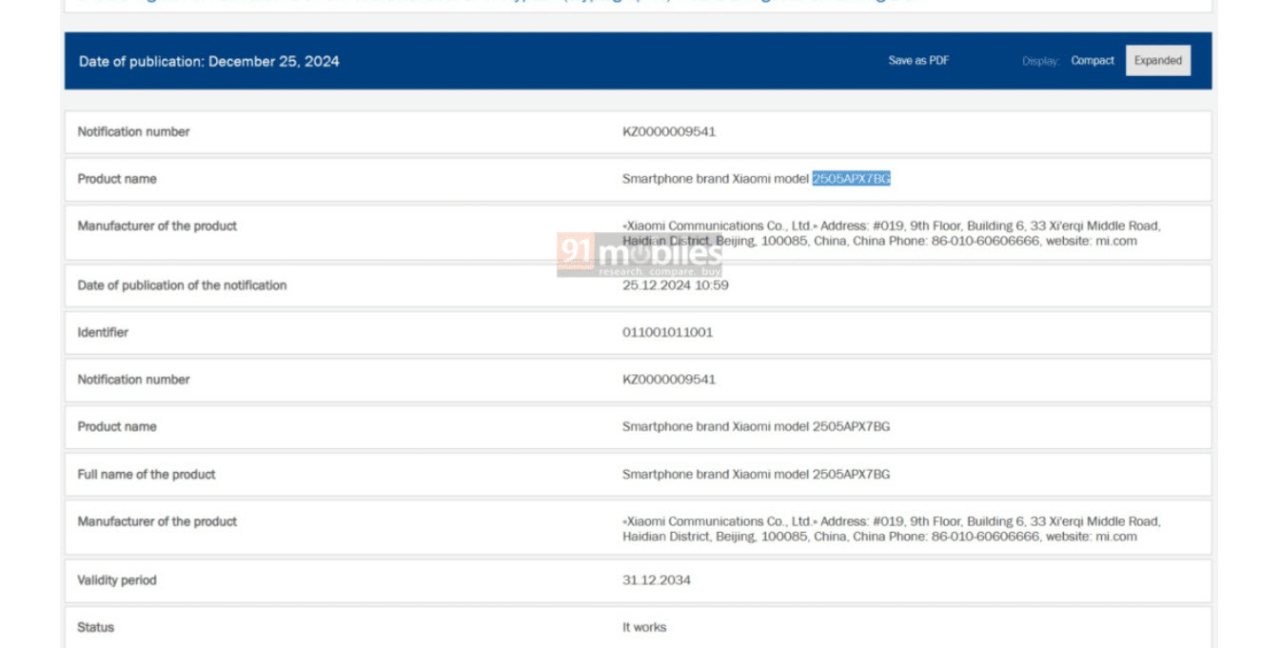Image resolution: width=1280 pixels, height=648 pixels.
Task: Click the Status value It works
Action: (644, 627)
